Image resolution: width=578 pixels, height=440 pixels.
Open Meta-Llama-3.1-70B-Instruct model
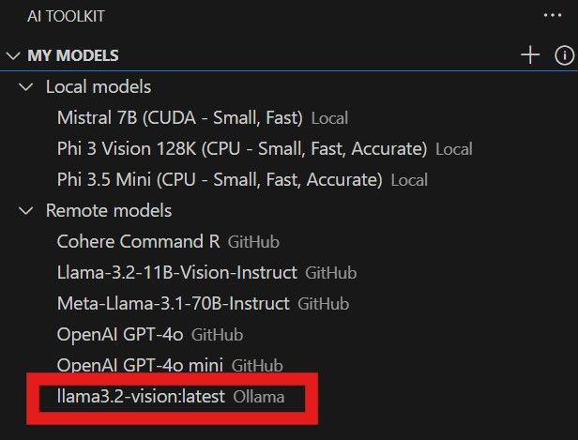coord(174,304)
